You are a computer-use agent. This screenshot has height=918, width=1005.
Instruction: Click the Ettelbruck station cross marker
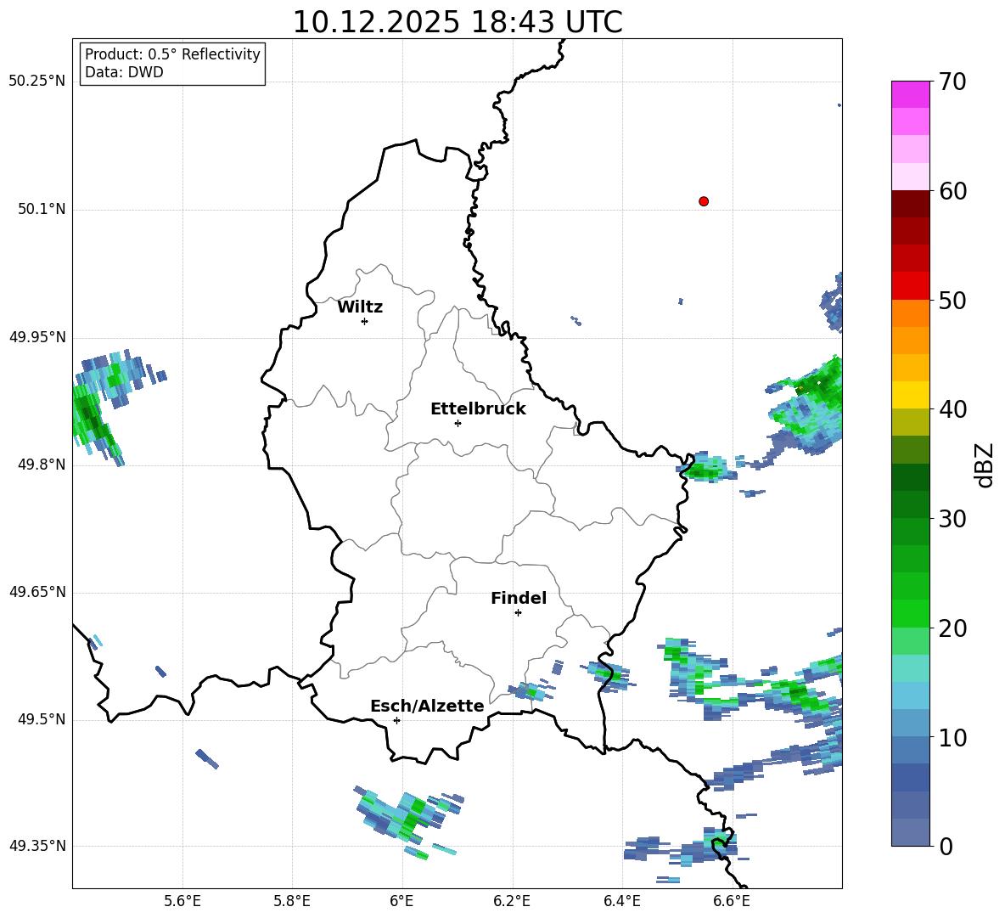coord(458,423)
